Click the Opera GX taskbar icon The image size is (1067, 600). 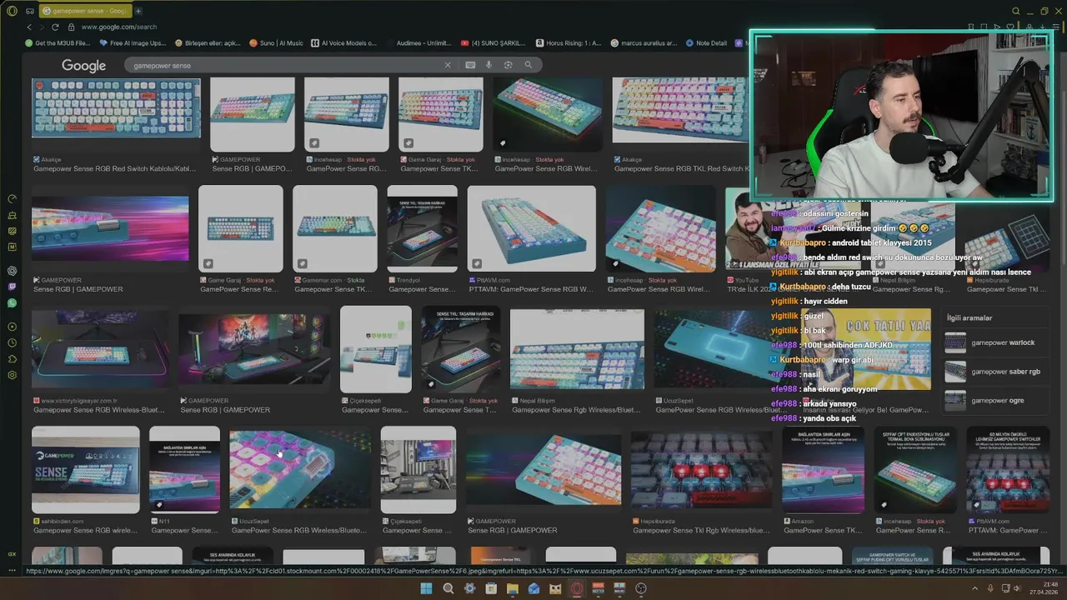577,588
